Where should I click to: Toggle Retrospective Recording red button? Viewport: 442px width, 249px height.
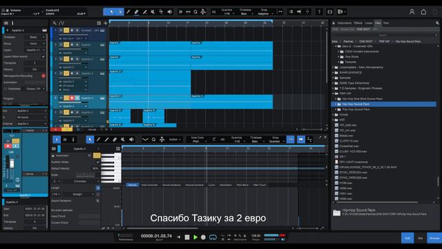(x=44, y=76)
